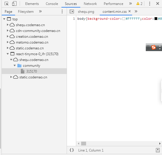Collapse the react-tinymce-0_ifr frame node
Image resolution: width=162 pixels, height=155 pixels.
click(8, 54)
